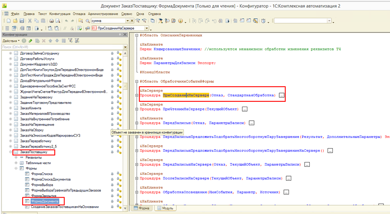Switch to the Форма tab

[141, 208]
